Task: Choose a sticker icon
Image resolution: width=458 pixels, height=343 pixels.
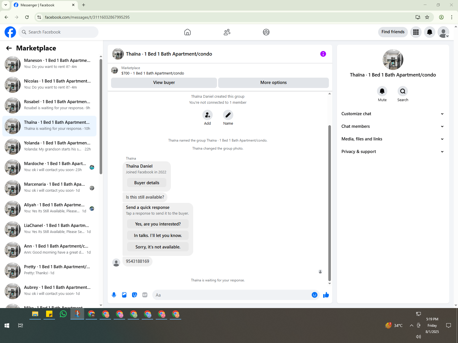Action: tap(135, 295)
